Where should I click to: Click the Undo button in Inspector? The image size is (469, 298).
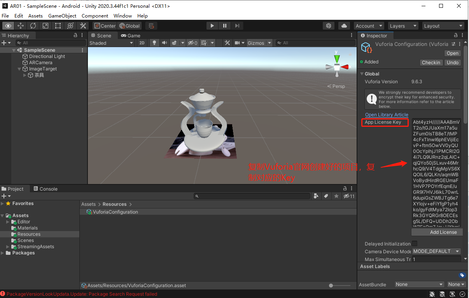click(x=453, y=62)
